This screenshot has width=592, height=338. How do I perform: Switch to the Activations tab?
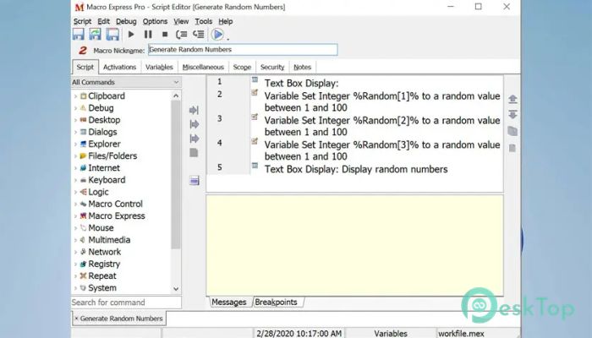pyautogui.click(x=120, y=67)
